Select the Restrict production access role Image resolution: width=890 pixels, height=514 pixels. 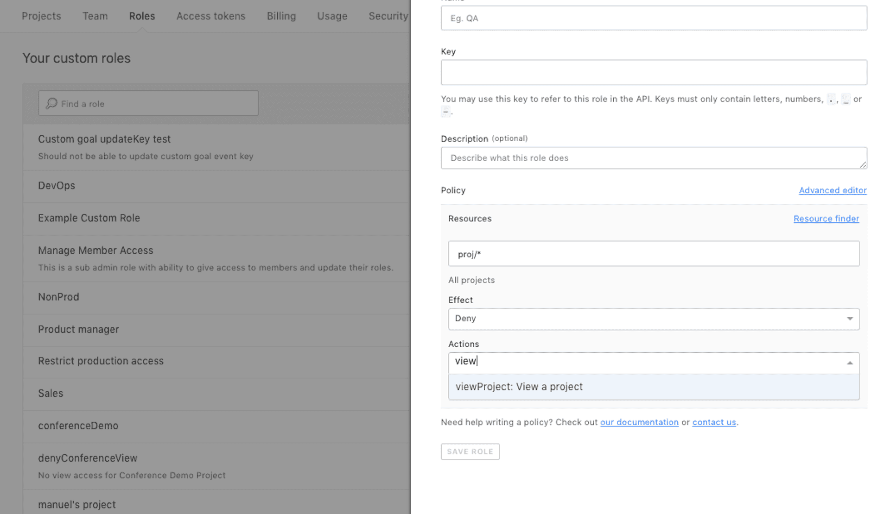point(101,360)
